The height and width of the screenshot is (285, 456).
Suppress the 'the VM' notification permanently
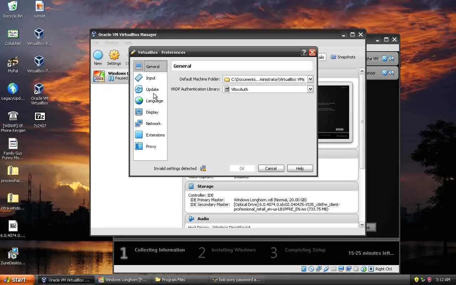[391, 58]
